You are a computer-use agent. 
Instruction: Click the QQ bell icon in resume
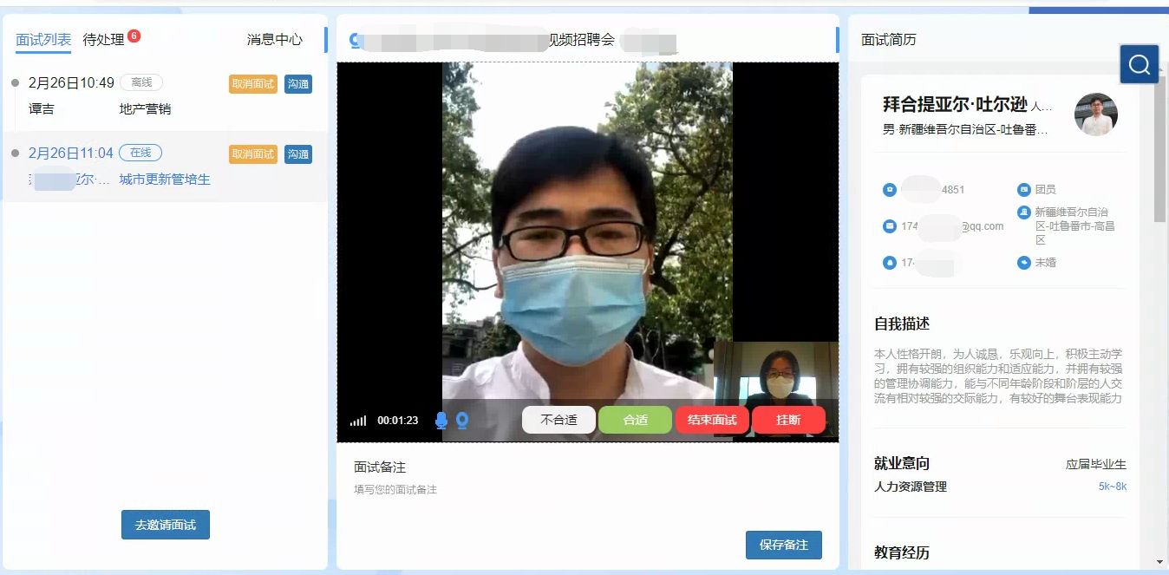click(x=889, y=263)
